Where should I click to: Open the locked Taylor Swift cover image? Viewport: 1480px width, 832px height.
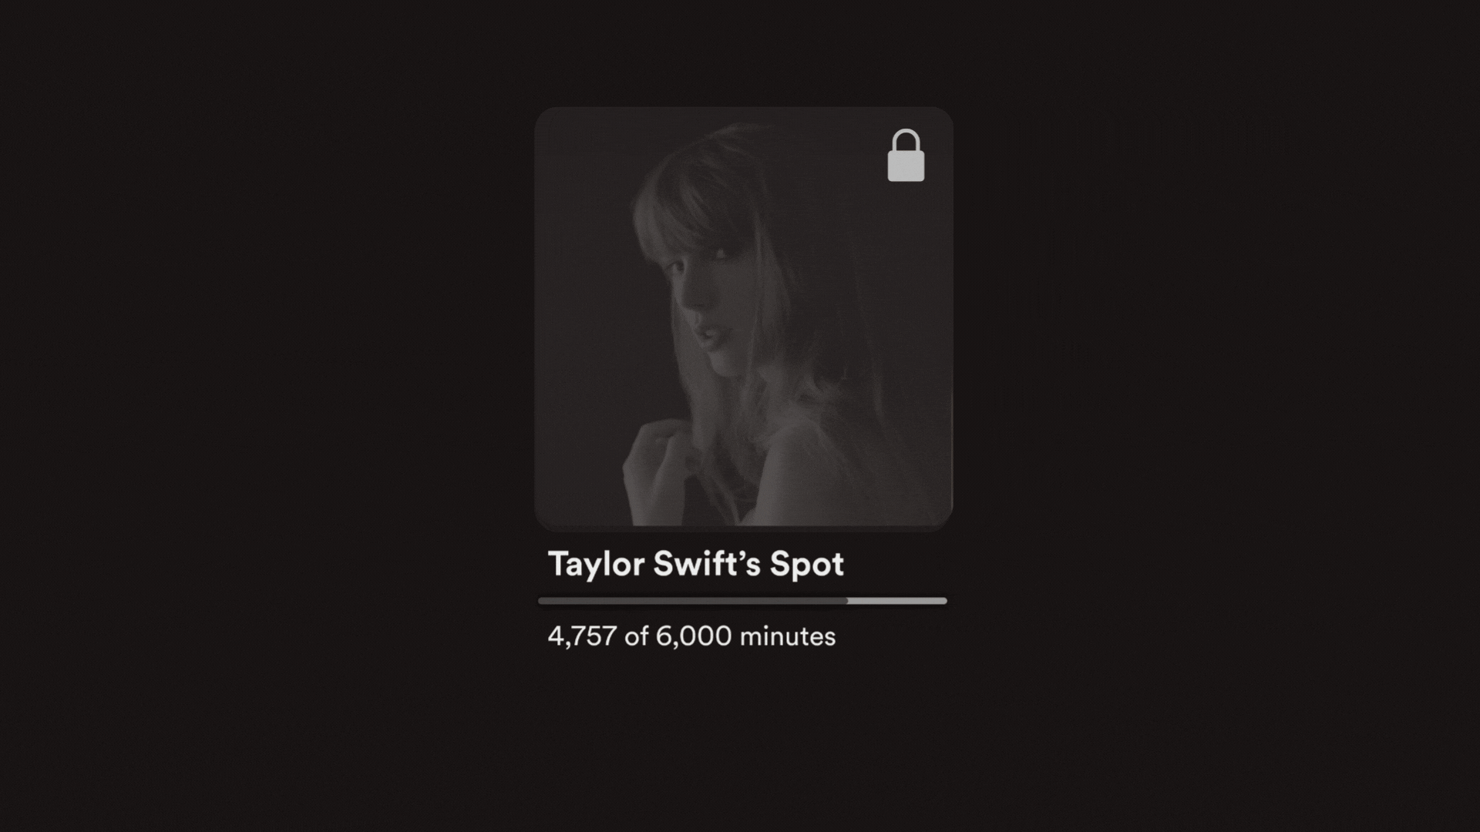coord(744,317)
